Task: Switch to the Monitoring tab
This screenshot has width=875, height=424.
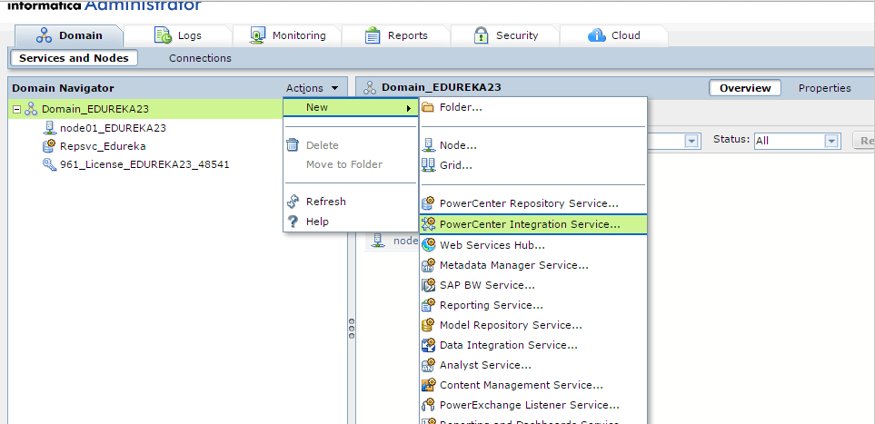Action: point(286,35)
